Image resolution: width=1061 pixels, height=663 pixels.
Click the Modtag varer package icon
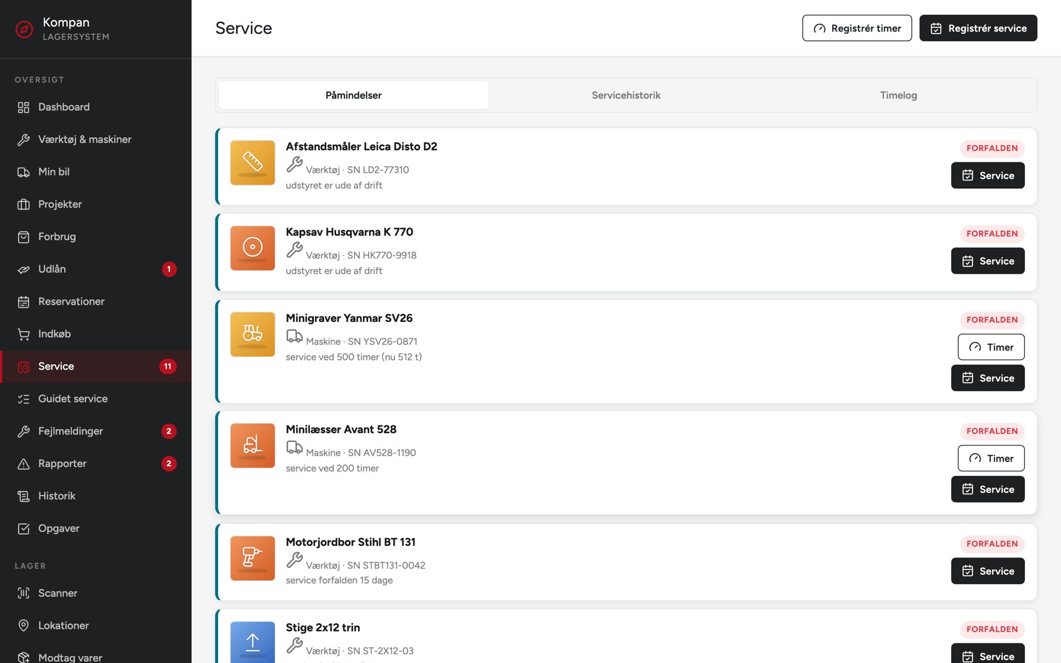coord(23,657)
